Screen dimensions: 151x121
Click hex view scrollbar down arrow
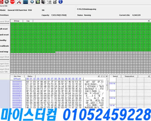click(x=107, y=108)
